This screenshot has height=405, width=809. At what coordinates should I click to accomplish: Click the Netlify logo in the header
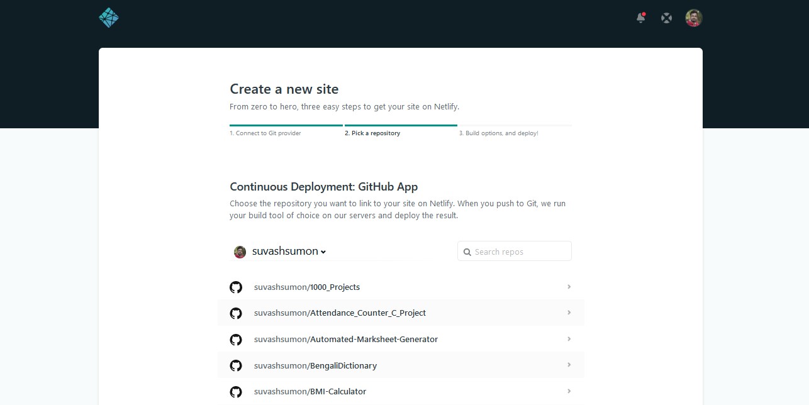tap(109, 18)
